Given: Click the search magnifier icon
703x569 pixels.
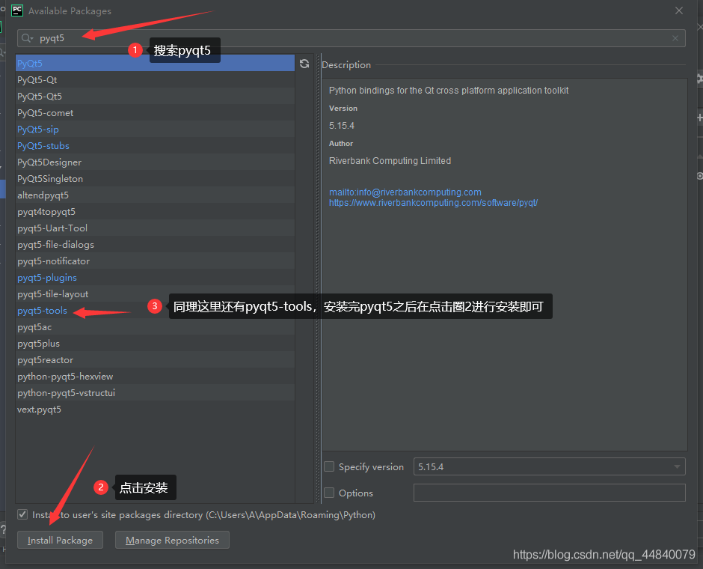Looking at the screenshot, I should tap(27, 38).
